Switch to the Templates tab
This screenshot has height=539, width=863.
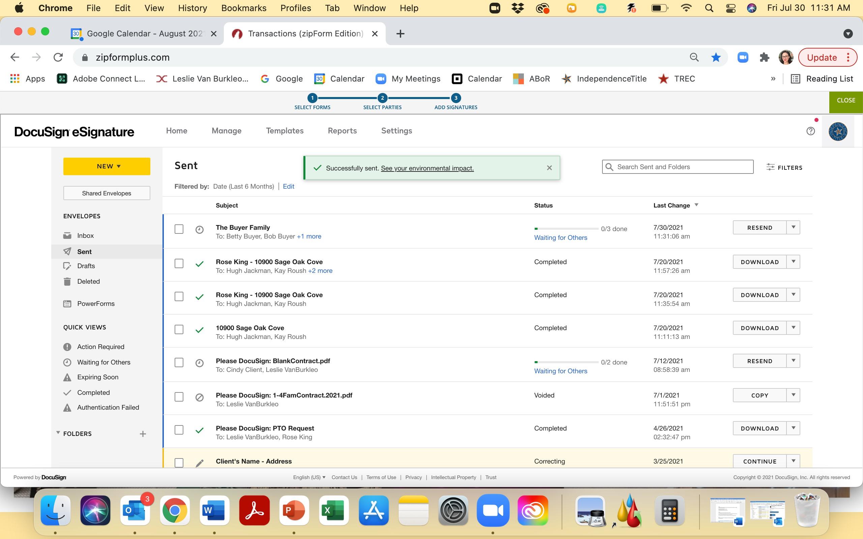285,131
